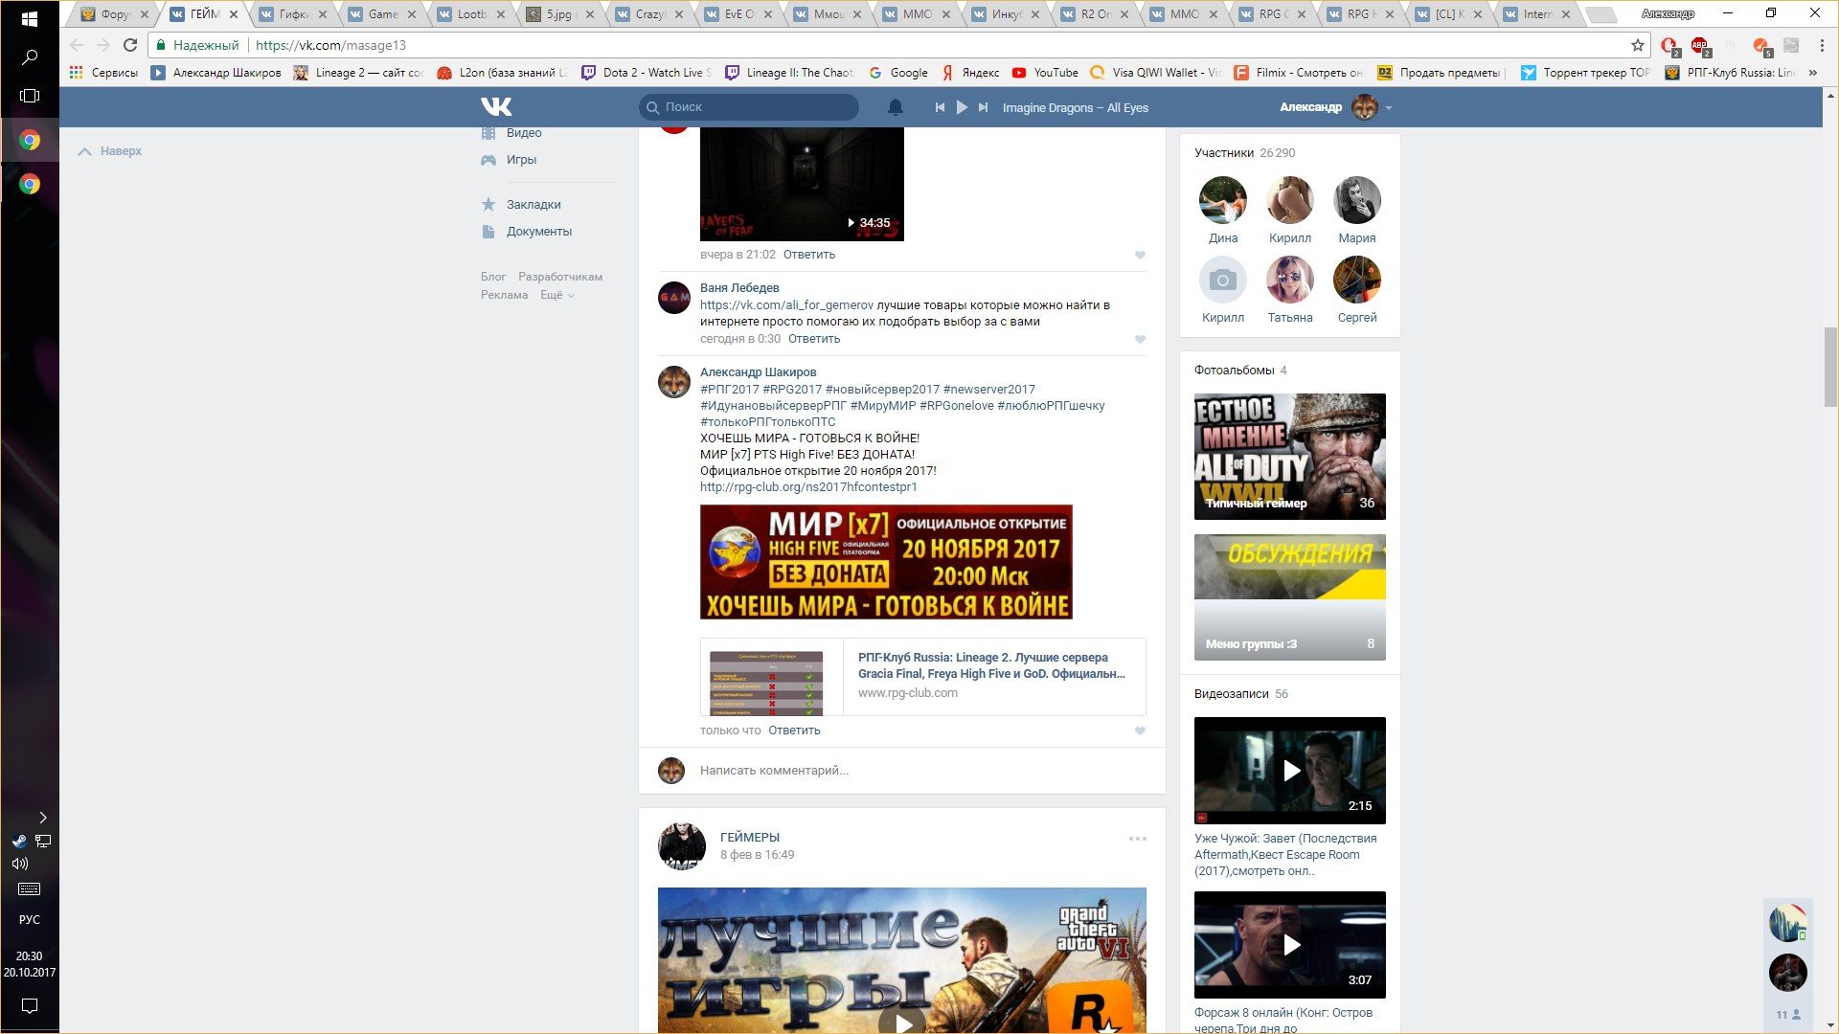
Task: Play the Imagine Dragons track
Action: [x=962, y=107]
